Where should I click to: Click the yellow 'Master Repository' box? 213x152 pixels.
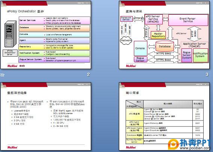point(158,35)
